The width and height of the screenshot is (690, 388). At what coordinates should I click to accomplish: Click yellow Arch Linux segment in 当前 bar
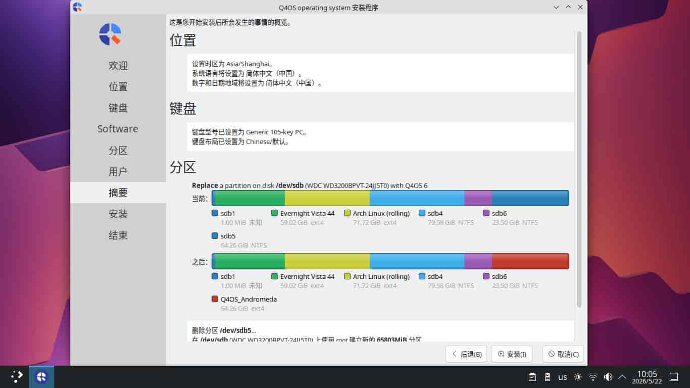[327, 198]
